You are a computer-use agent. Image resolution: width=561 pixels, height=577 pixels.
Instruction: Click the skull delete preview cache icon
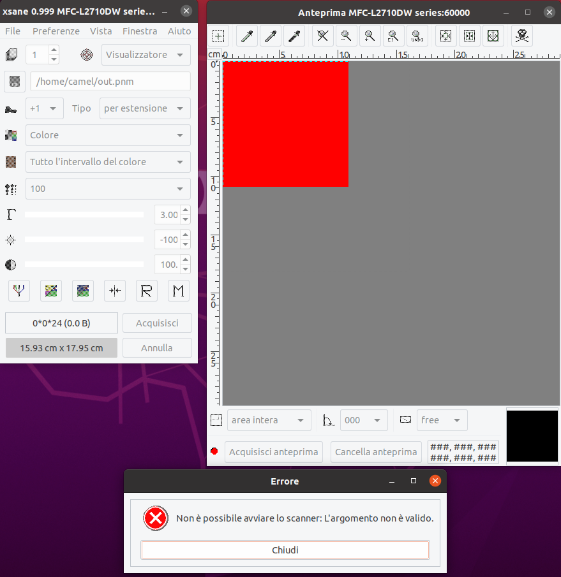click(522, 36)
